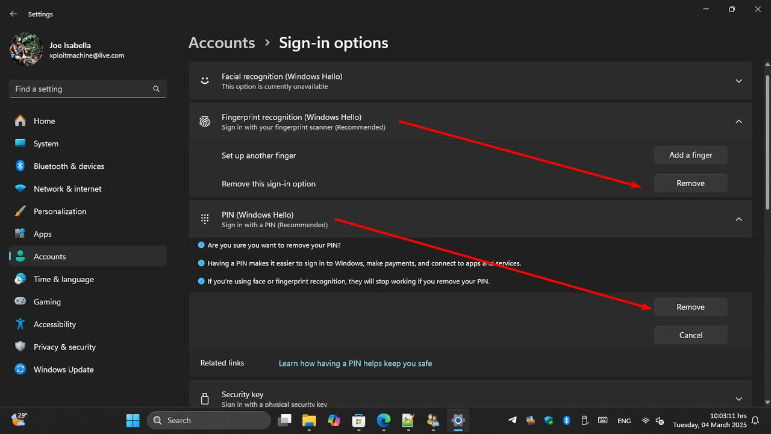Cancel the PIN removal
This screenshot has width=771, height=434.
690,335
